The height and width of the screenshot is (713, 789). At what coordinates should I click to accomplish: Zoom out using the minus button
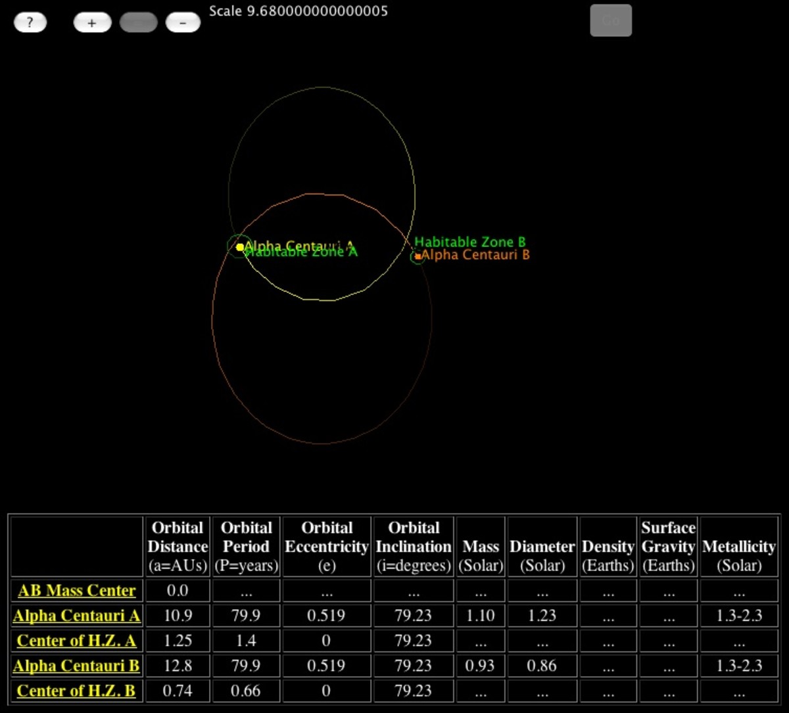coord(183,22)
